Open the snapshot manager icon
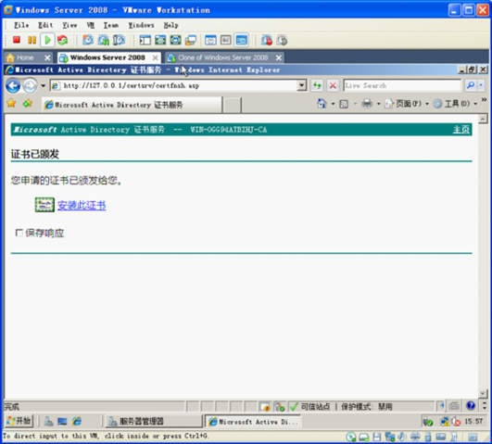Screen dimensions: 492x444 click(119, 40)
